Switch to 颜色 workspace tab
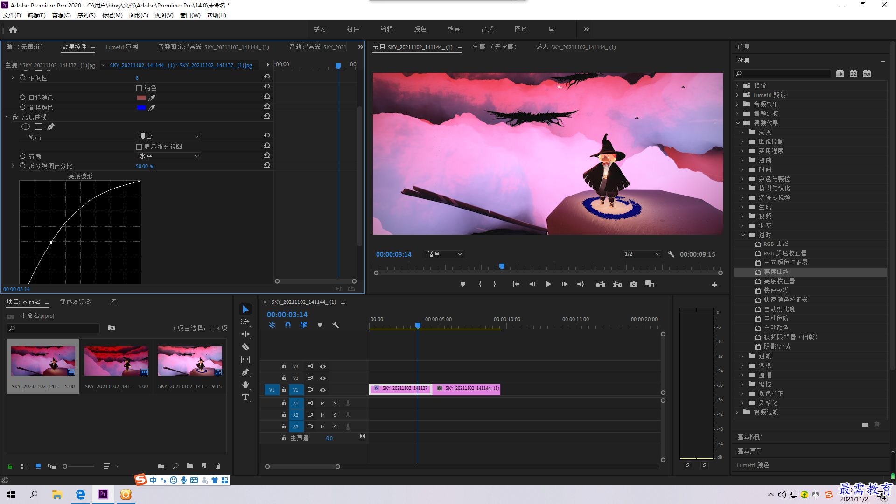This screenshot has height=504, width=896. (420, 29)
